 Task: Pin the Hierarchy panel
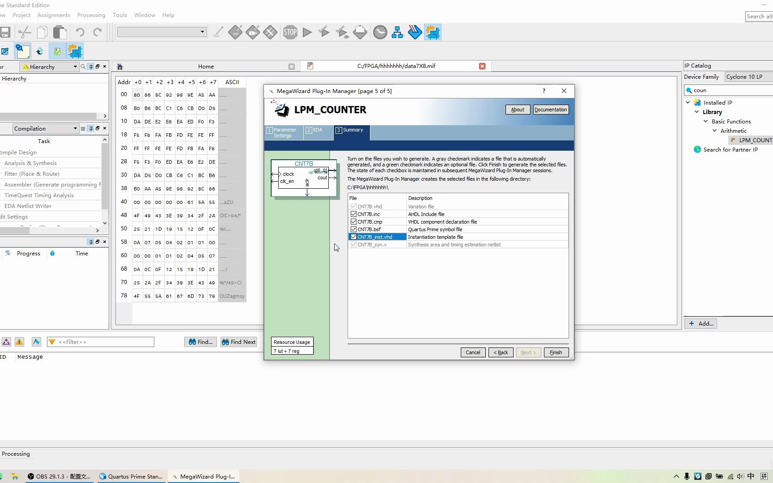pos(91,67)
